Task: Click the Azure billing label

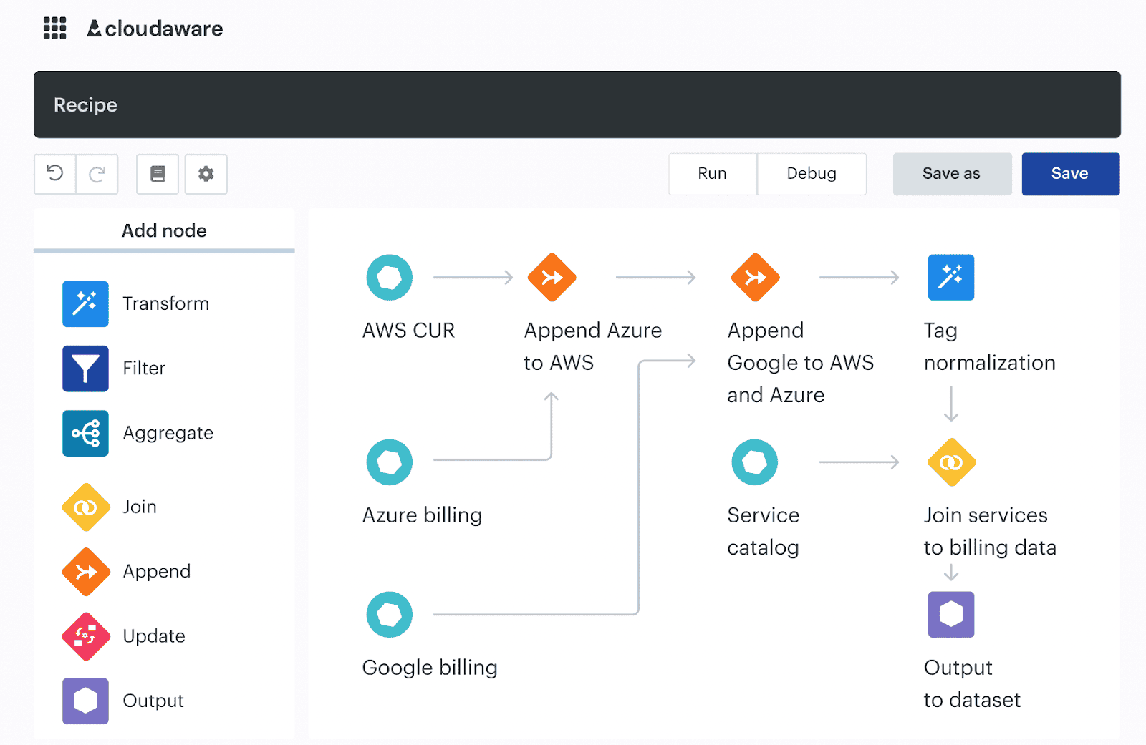Action: 423,515
